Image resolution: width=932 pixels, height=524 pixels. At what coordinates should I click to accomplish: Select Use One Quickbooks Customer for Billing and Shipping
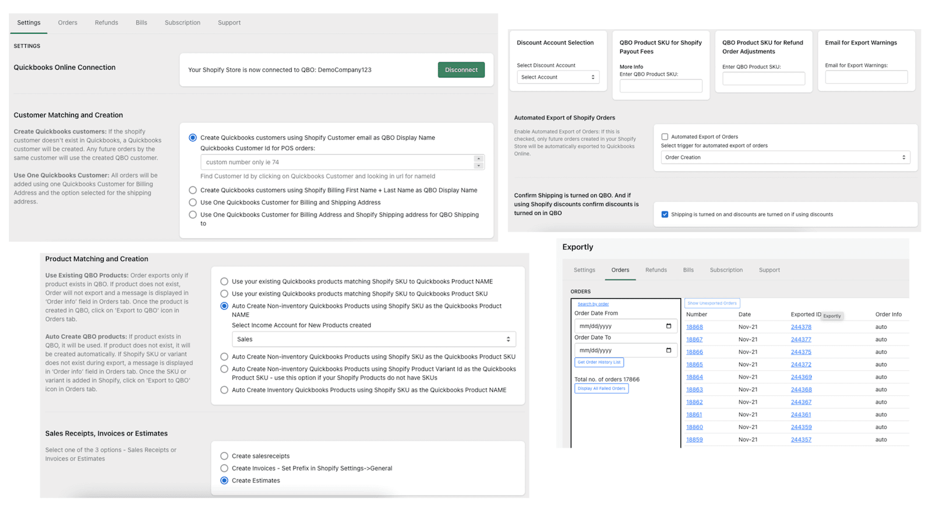(x=193, y=202)
